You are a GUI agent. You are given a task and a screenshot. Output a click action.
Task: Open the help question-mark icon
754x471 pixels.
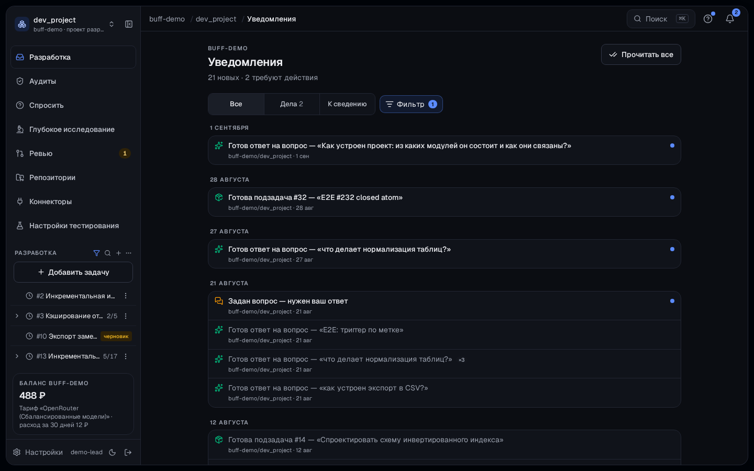tap(708, 19)
